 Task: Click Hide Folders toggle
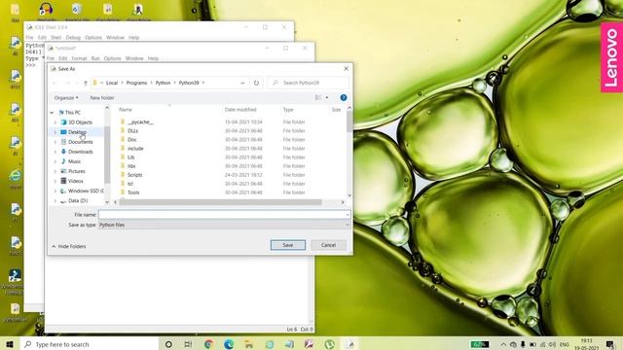coord(68,246)
